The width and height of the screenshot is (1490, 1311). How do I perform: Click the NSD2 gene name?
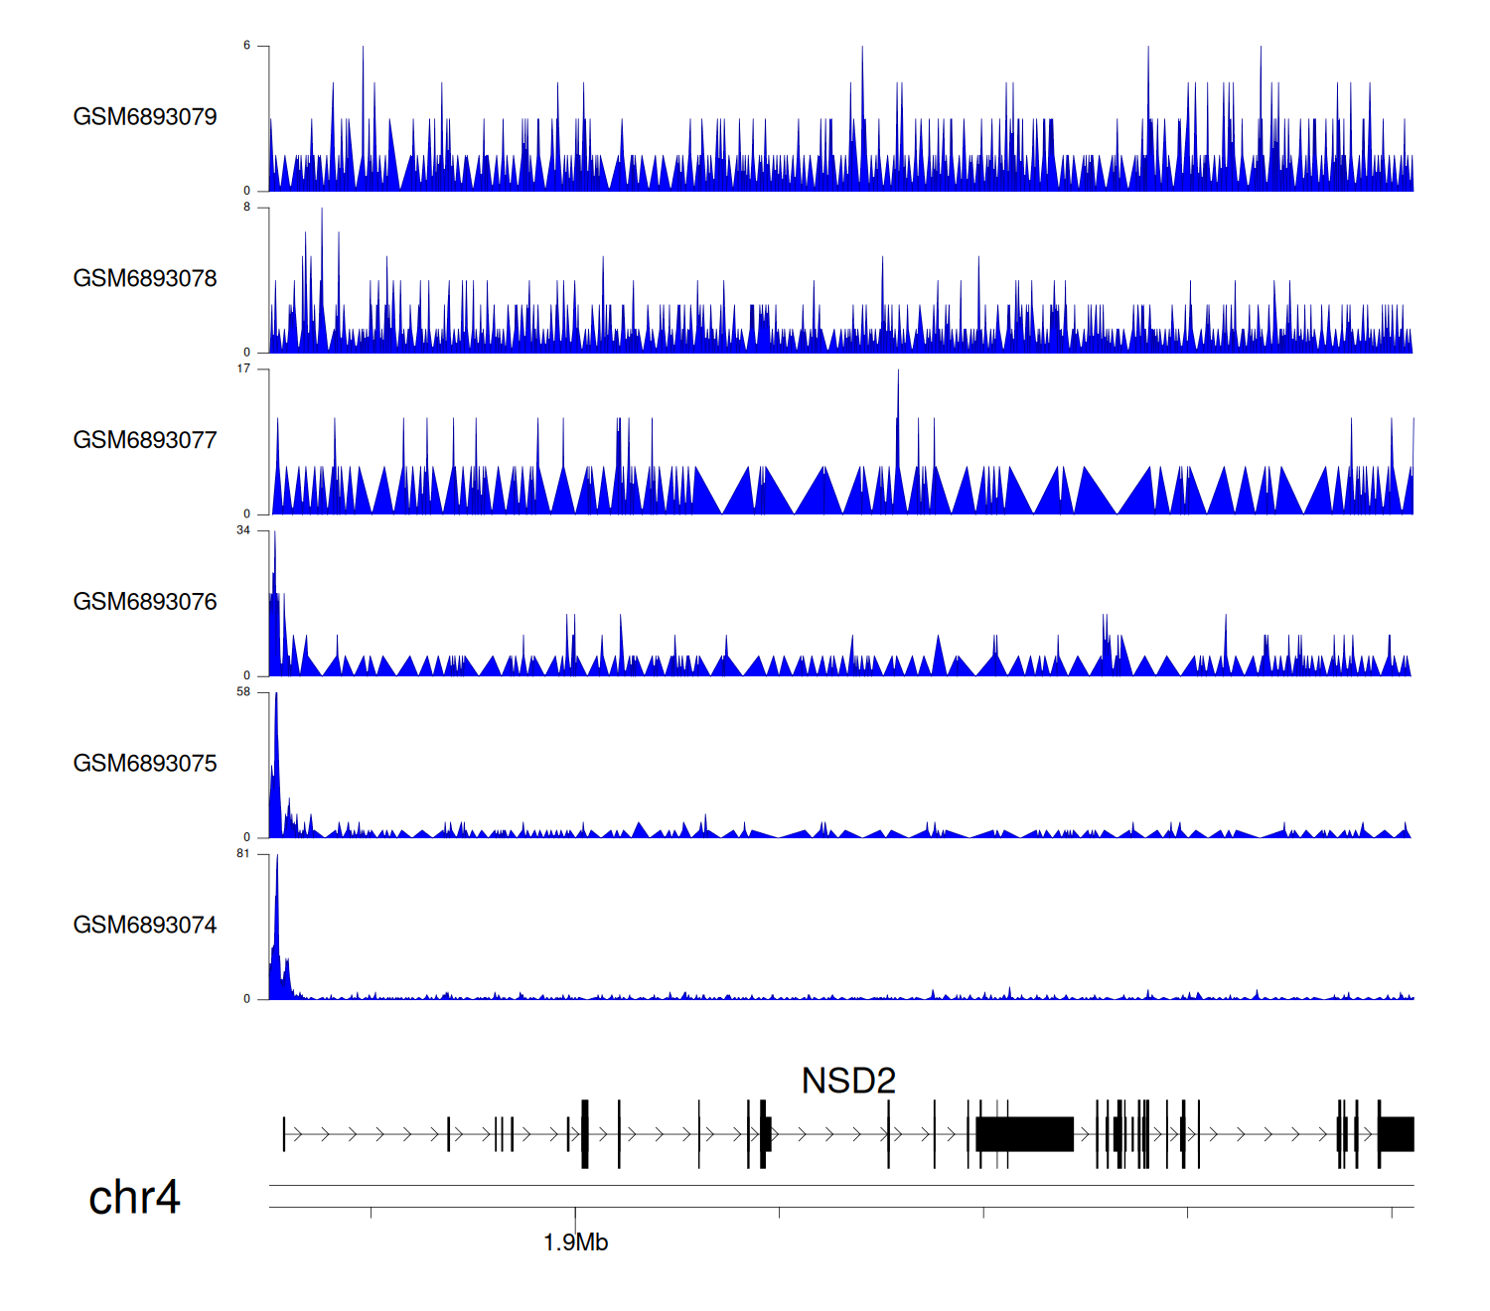click(x=848, y=1081)
